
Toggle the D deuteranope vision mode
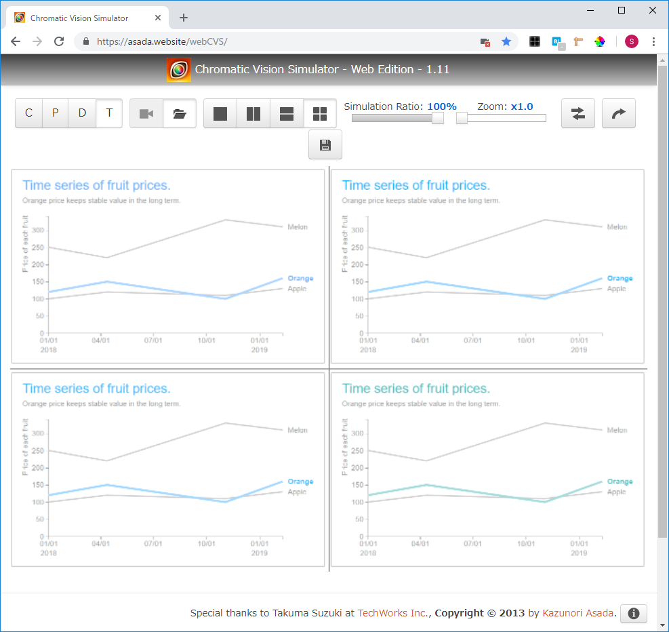[x=82, y=113]
